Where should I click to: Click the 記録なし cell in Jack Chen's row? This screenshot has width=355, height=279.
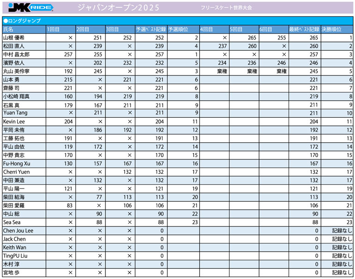click(x=342, y=239)
